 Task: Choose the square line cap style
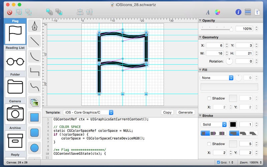[222, 133]
